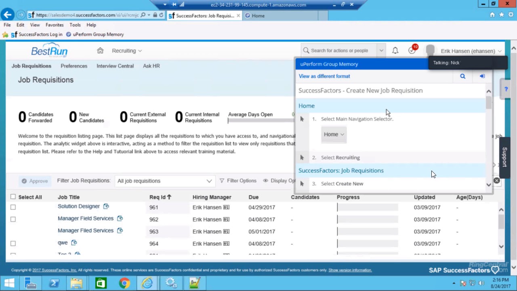Open the Erik Hansen user menu
Viewport: 517px width, 291px height.
coord(471,51)
